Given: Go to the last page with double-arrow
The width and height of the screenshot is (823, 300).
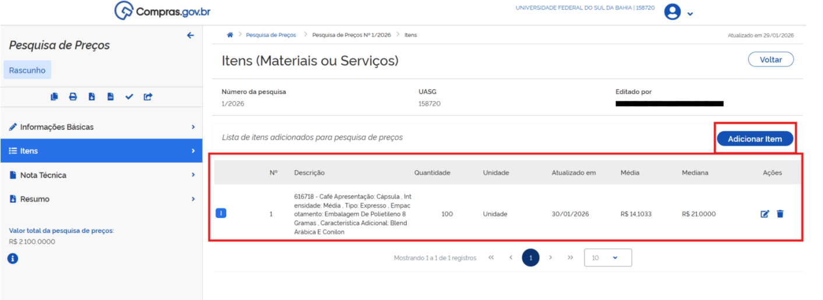Looking at the screenshot, I should (570, 257).
